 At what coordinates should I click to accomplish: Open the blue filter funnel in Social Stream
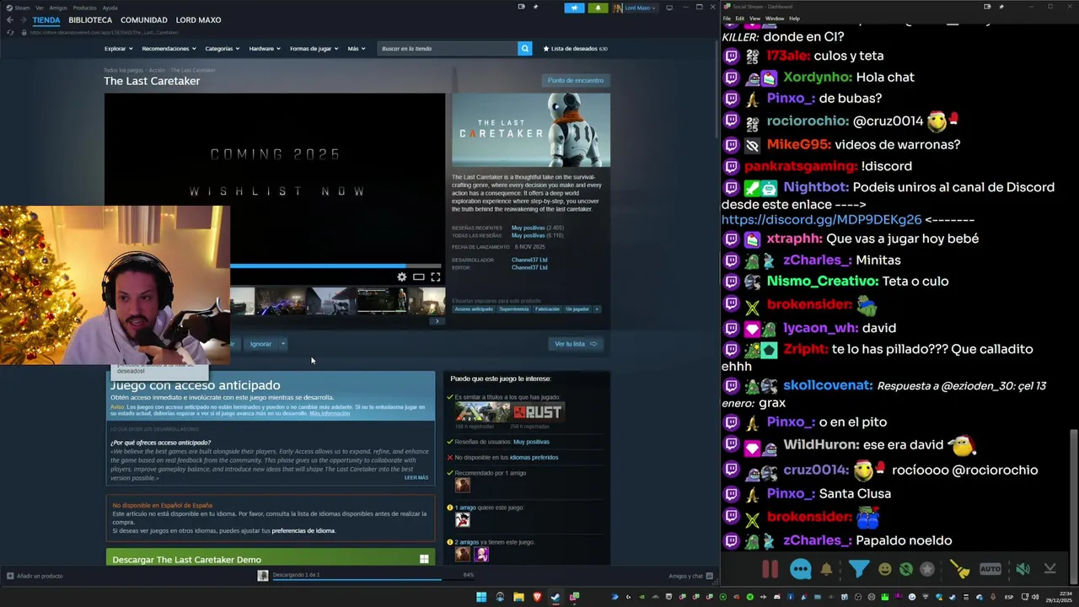point(858,569)
